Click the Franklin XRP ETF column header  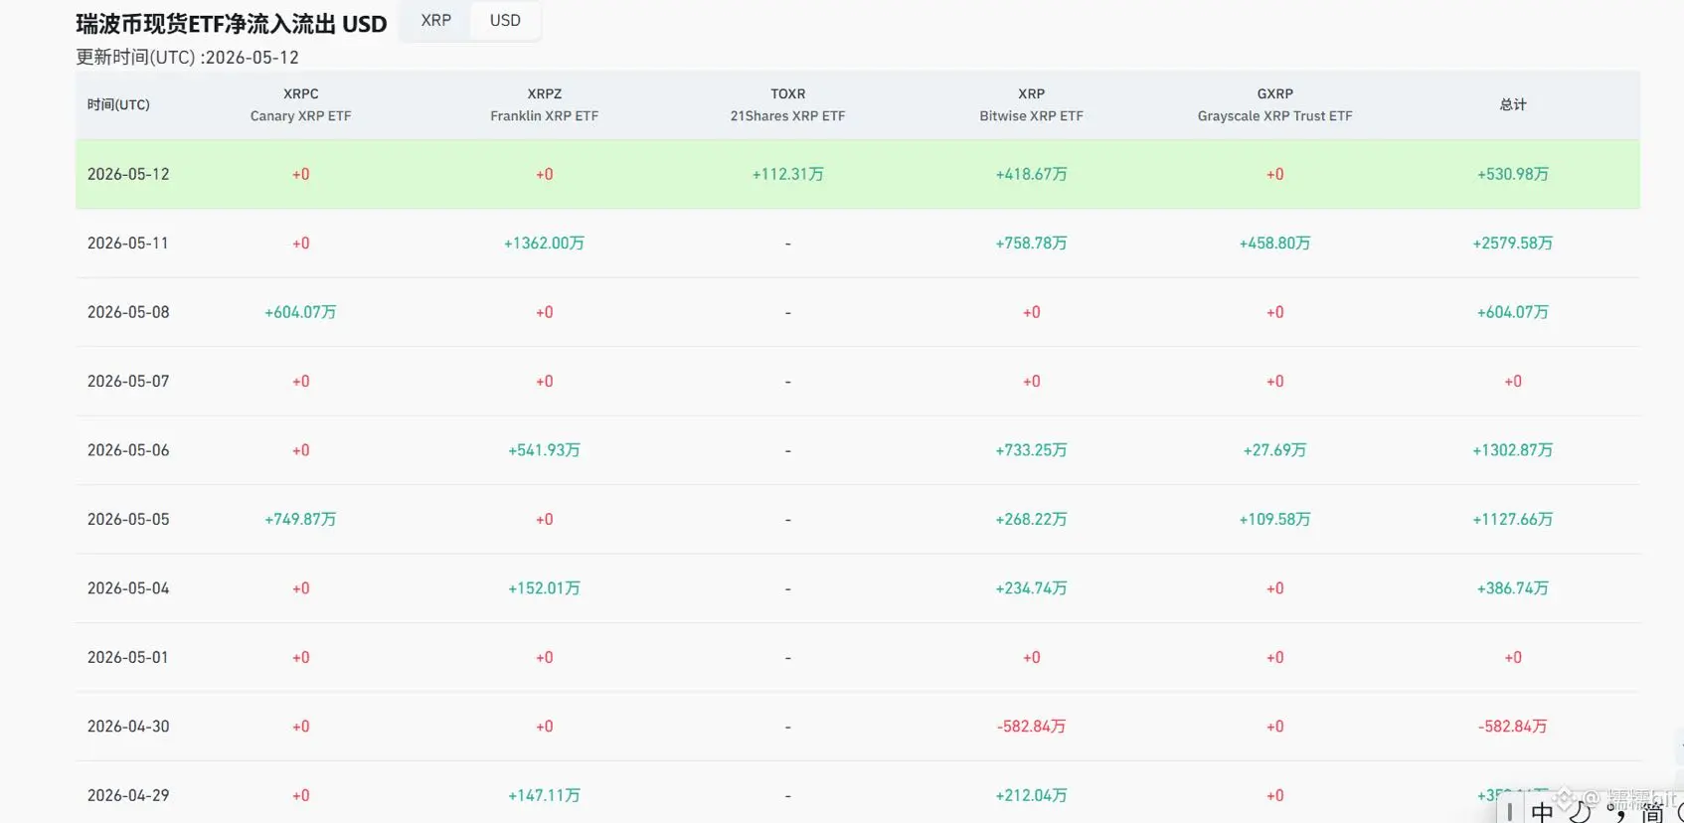pos(544,104)
